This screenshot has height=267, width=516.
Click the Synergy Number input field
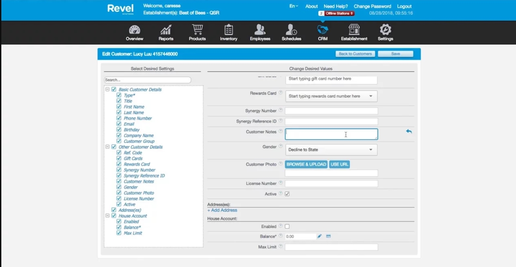[331, 111]
